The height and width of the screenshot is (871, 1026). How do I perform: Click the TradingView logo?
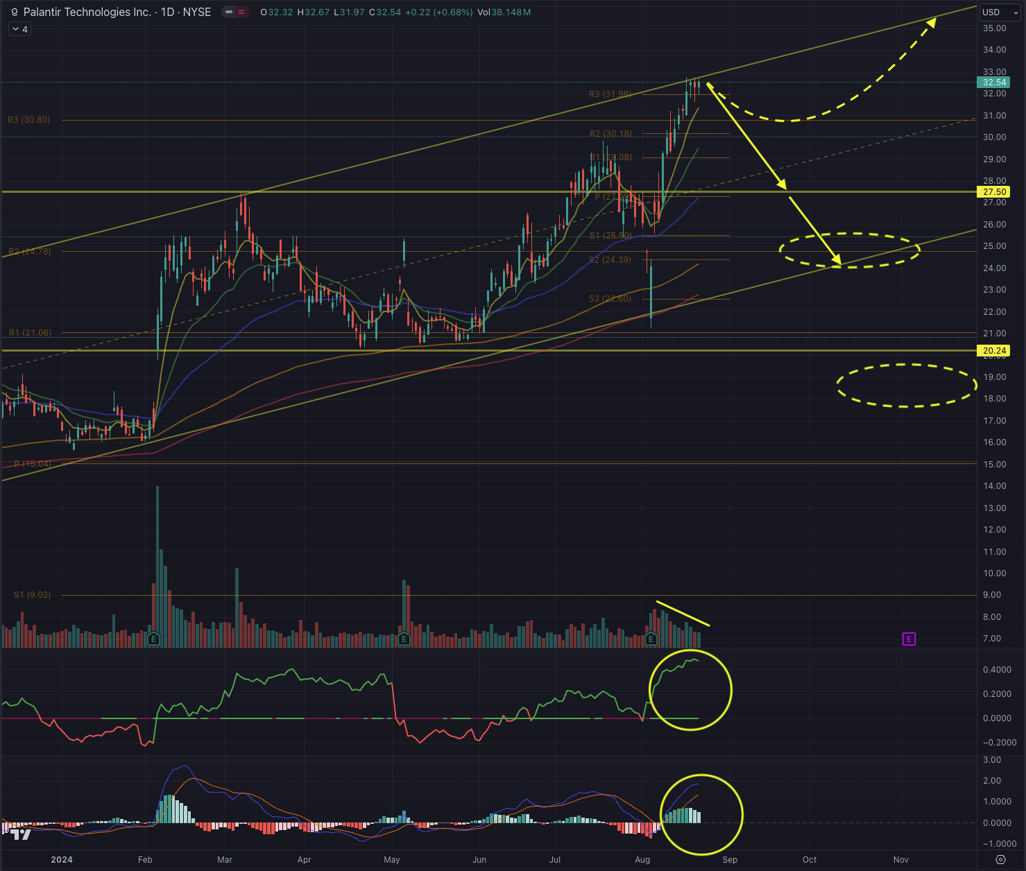click(x=22, y=834)
